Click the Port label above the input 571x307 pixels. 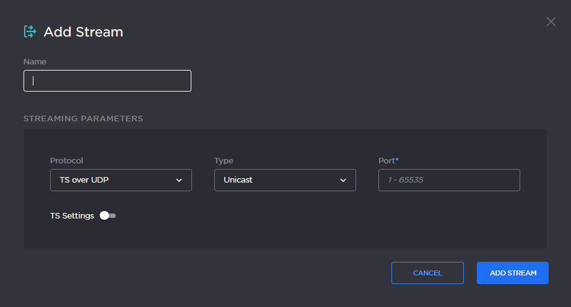coord(386,160)
